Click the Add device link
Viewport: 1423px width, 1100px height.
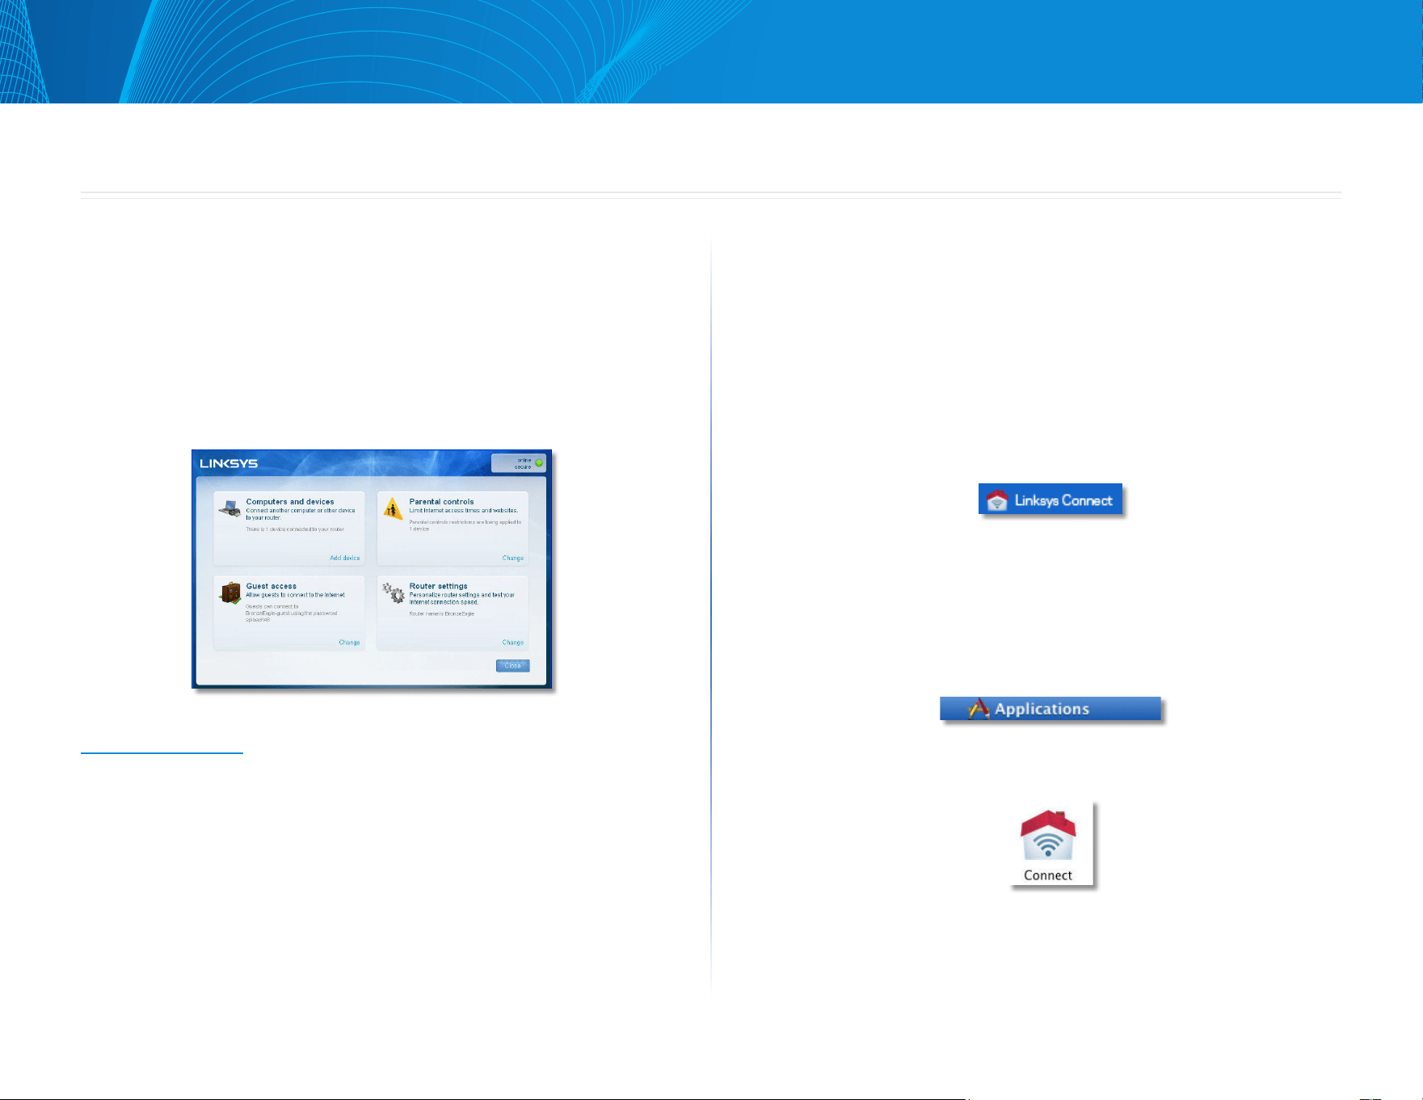coord(345,558)
